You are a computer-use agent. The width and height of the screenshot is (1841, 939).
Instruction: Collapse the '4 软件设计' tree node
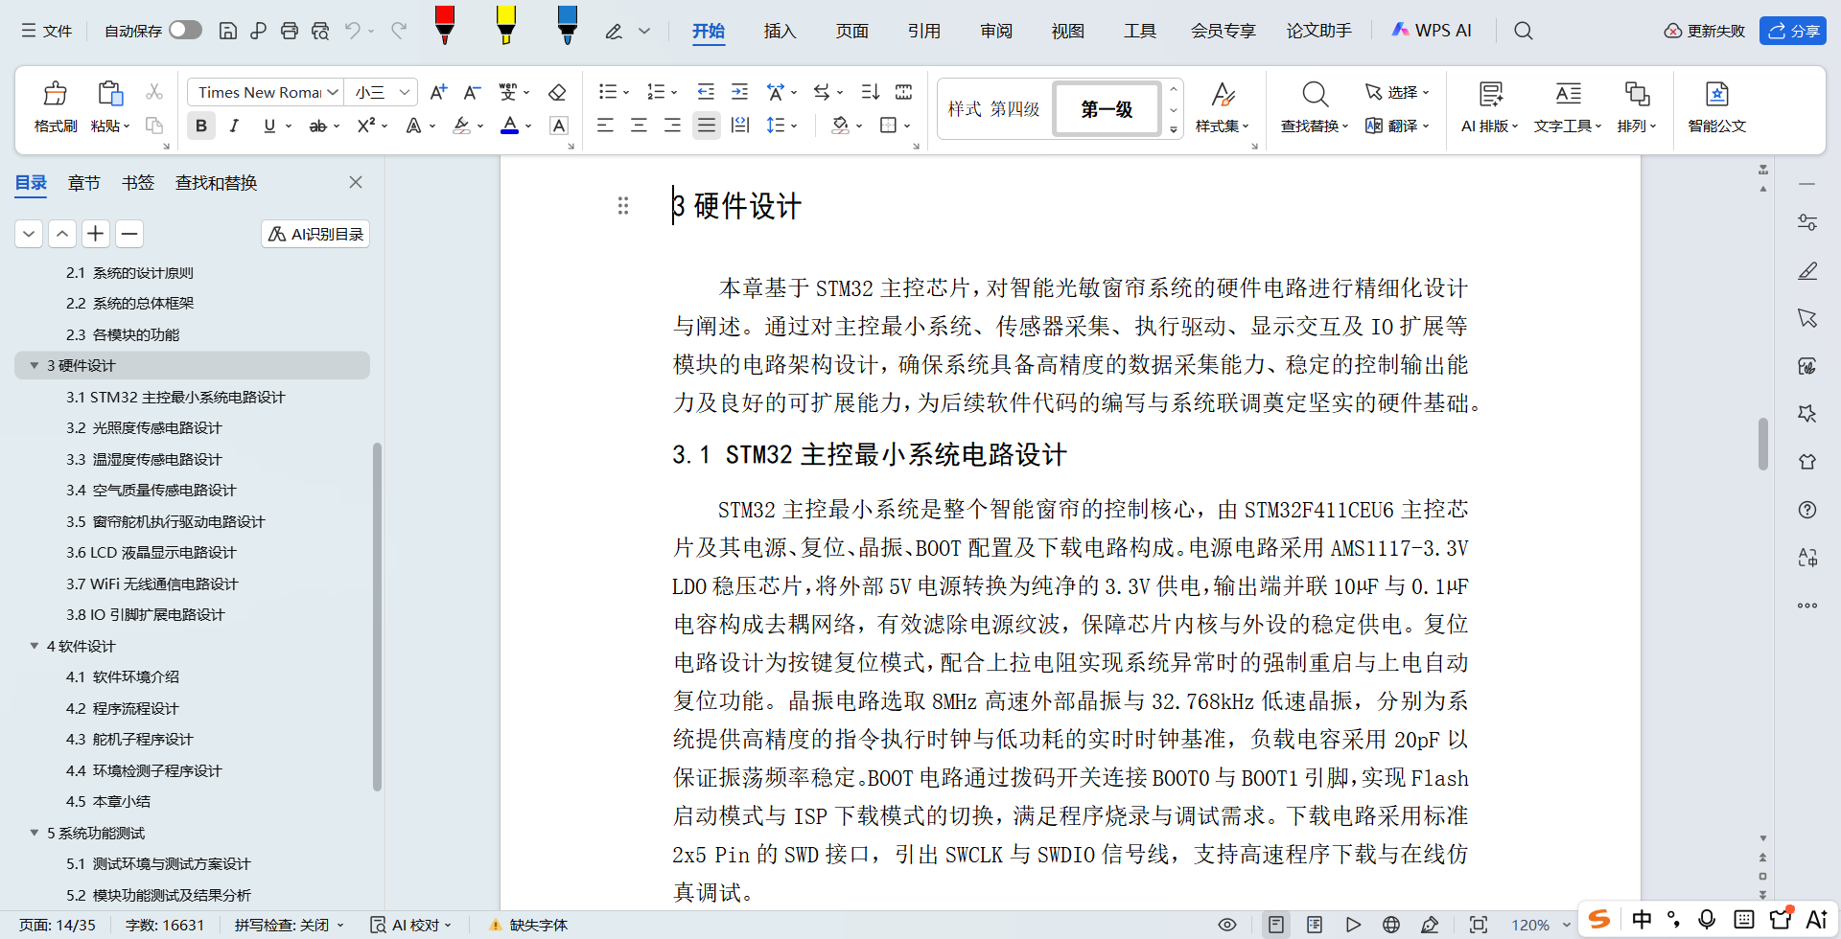point(35,646)
